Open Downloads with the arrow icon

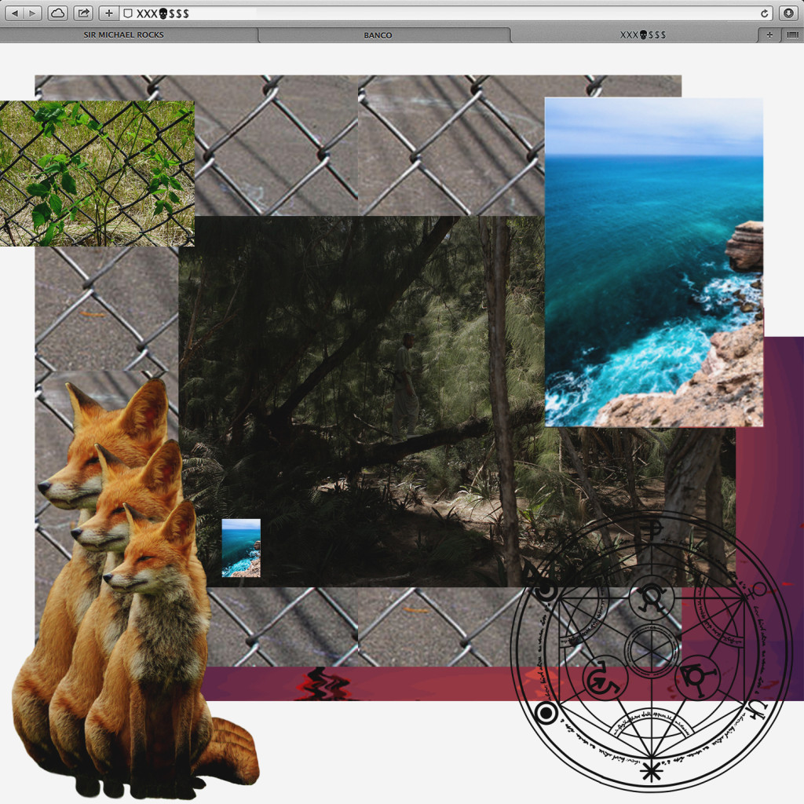[788, 13]
